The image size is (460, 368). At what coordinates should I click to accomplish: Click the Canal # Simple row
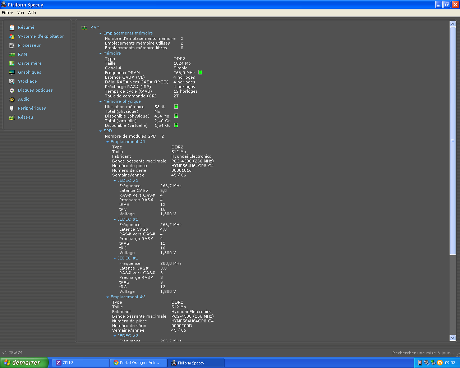146,68
